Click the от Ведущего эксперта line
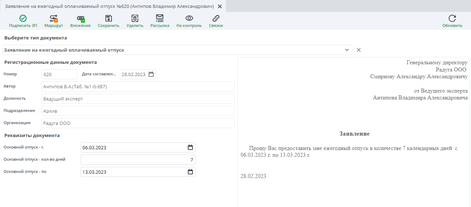This screenshot has width=471, height=207. (x=441, y=91)
